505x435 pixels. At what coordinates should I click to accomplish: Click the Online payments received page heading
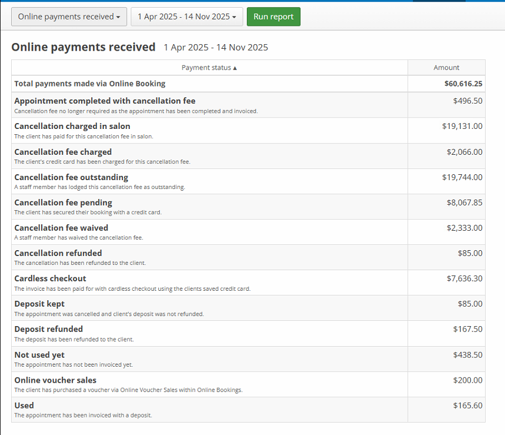pos(83,47)
